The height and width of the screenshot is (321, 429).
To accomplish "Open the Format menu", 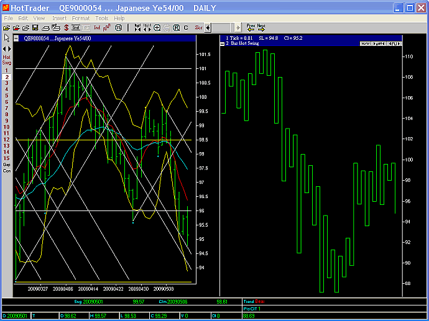I will 80,18.
